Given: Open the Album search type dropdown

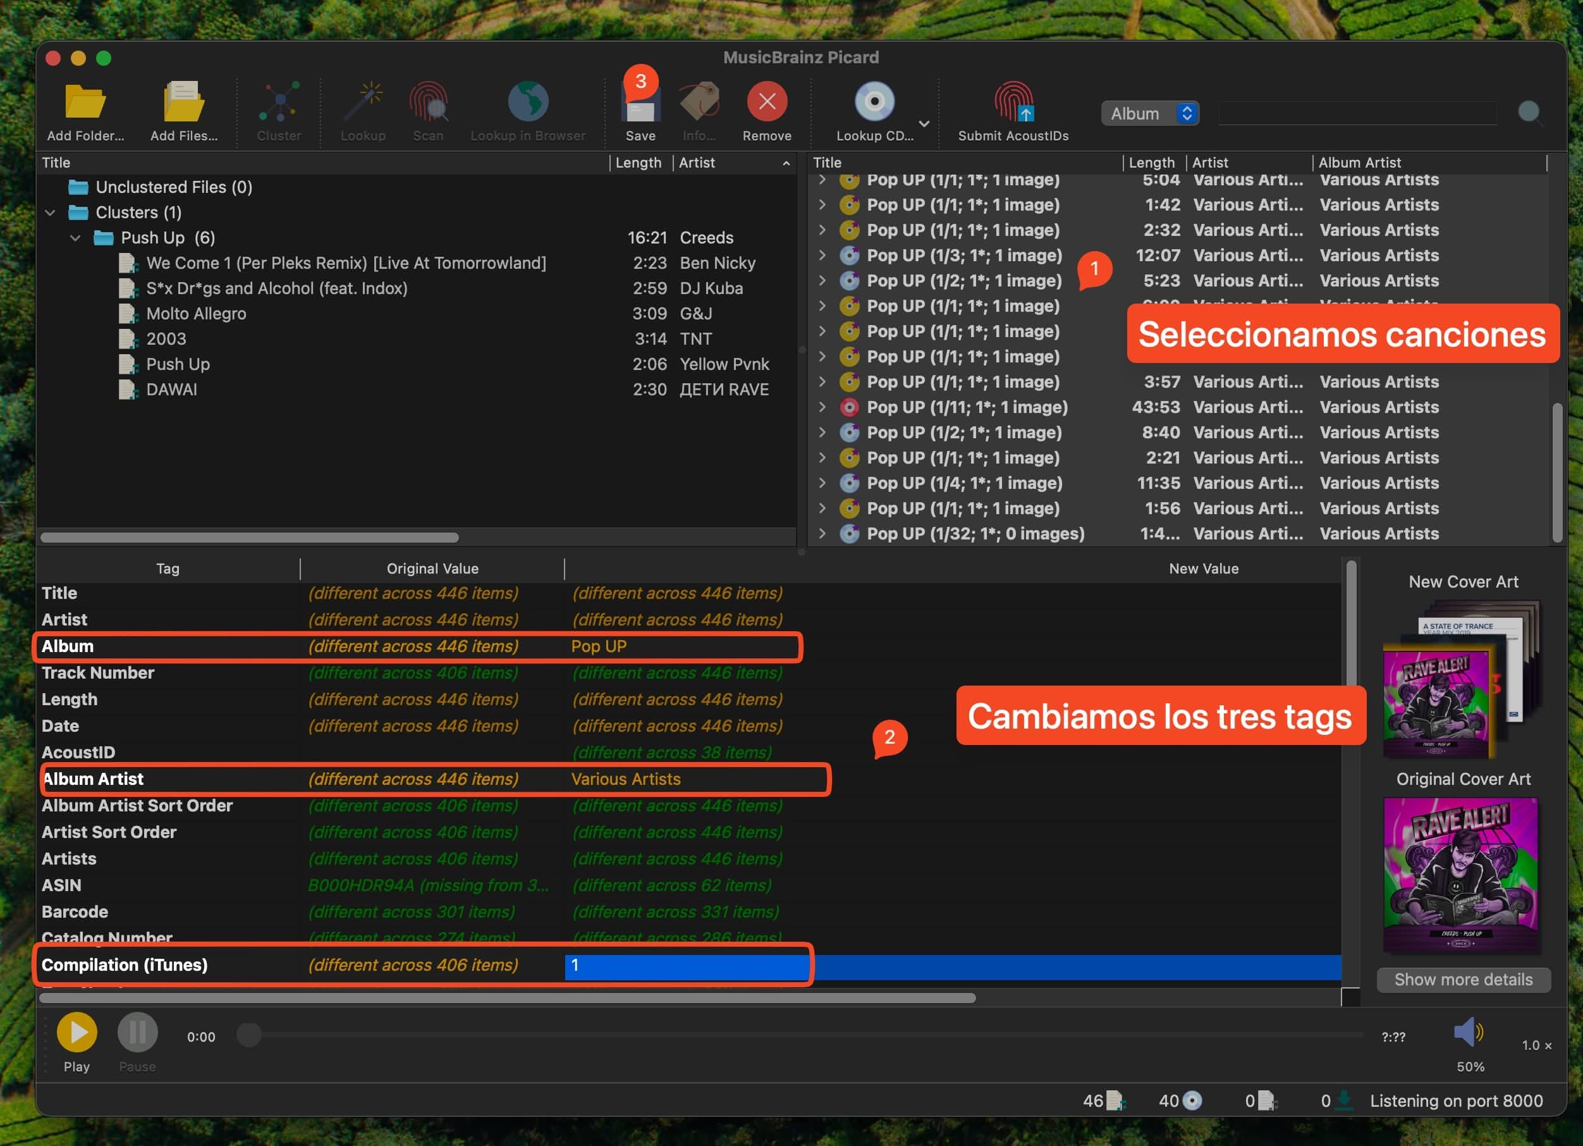Looking at the screenshot, I should coord(1149,113).
